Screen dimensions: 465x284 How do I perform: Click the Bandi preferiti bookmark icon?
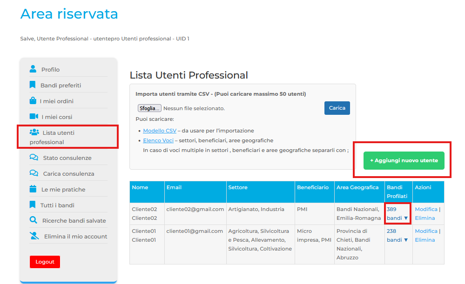click(33, 85)
